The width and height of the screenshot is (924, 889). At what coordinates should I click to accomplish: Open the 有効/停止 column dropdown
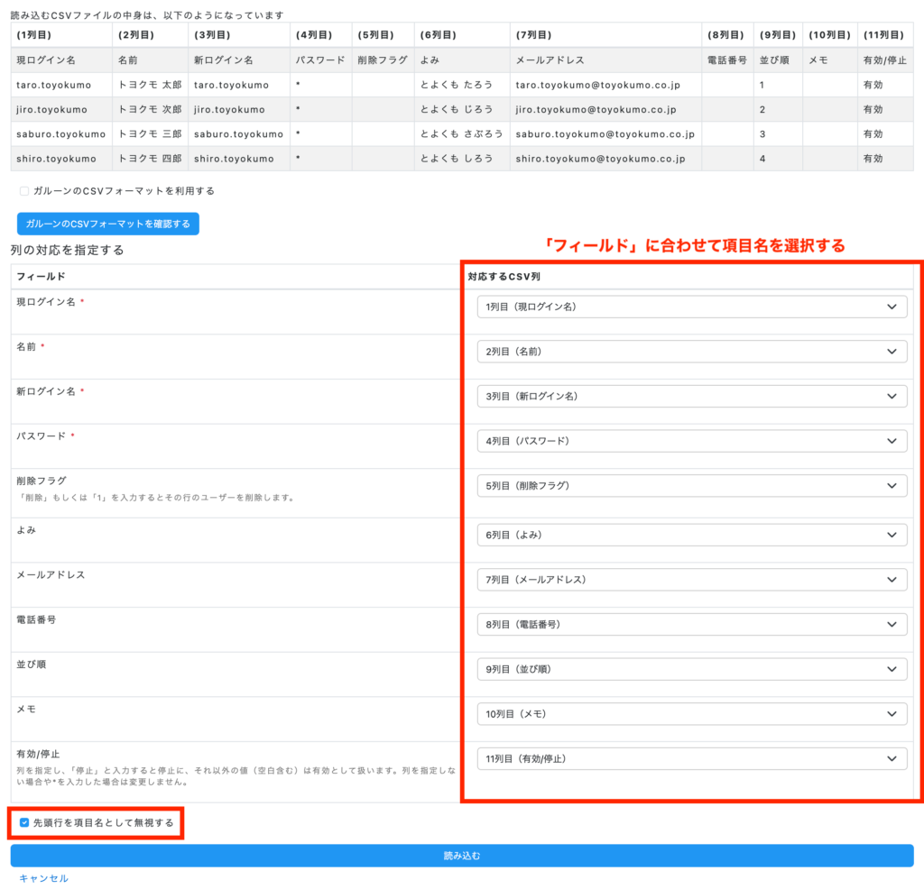pos(691,758)
